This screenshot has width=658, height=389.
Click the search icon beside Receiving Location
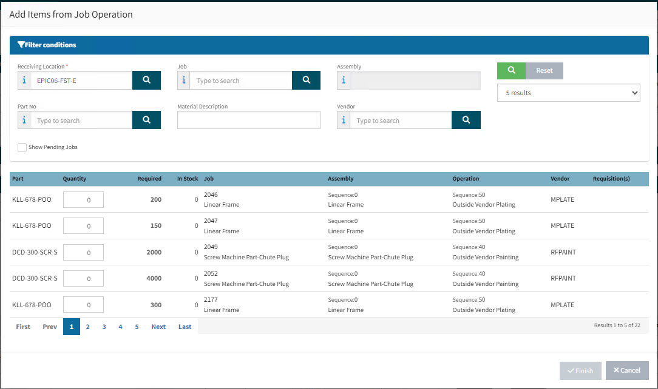pyautogui.click(x=146, y=81)
